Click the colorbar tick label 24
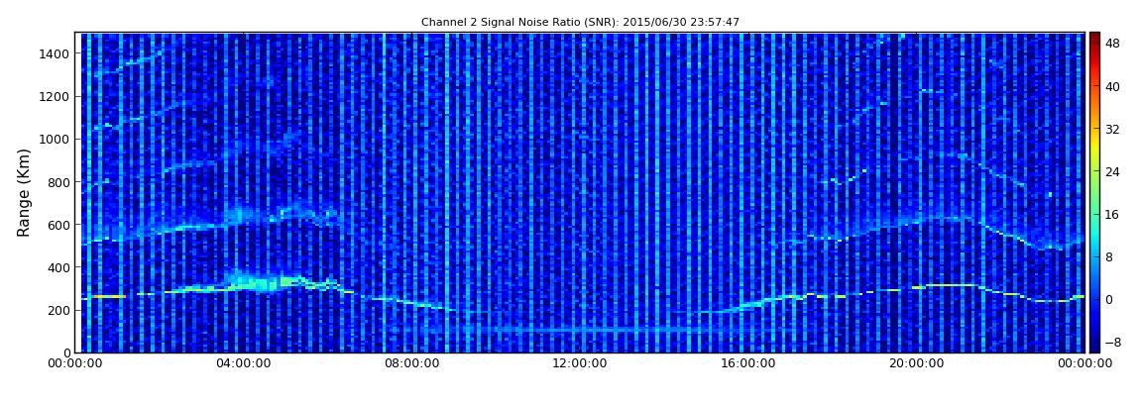This screenshot has height=403, width=1140. tap(1112, 171)
